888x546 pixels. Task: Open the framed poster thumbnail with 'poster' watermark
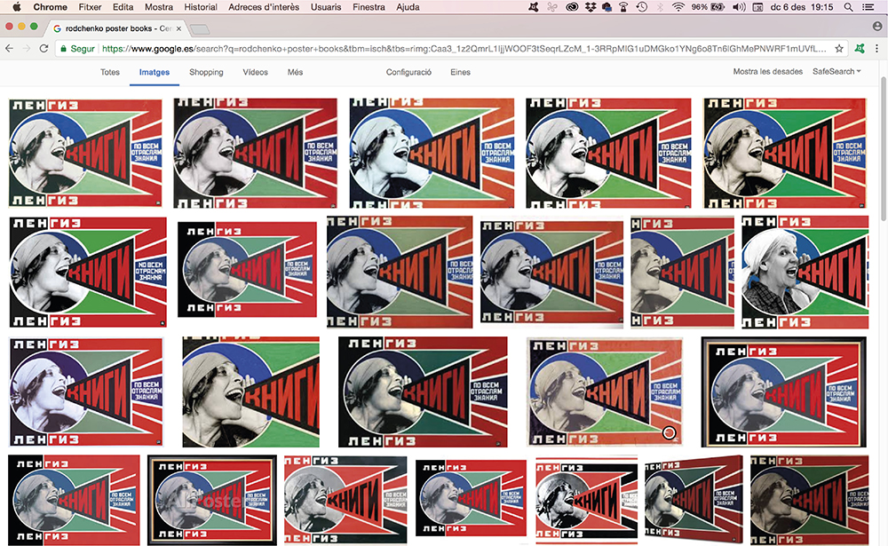coord(212,500)
